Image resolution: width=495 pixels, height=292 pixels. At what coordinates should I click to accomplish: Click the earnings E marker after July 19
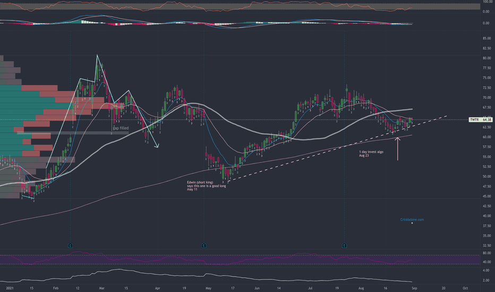(344, 245)
